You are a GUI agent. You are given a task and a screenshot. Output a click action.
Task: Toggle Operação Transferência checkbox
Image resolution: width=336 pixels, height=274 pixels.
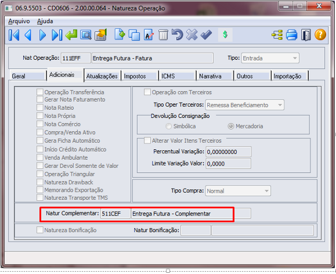point(40,92)
